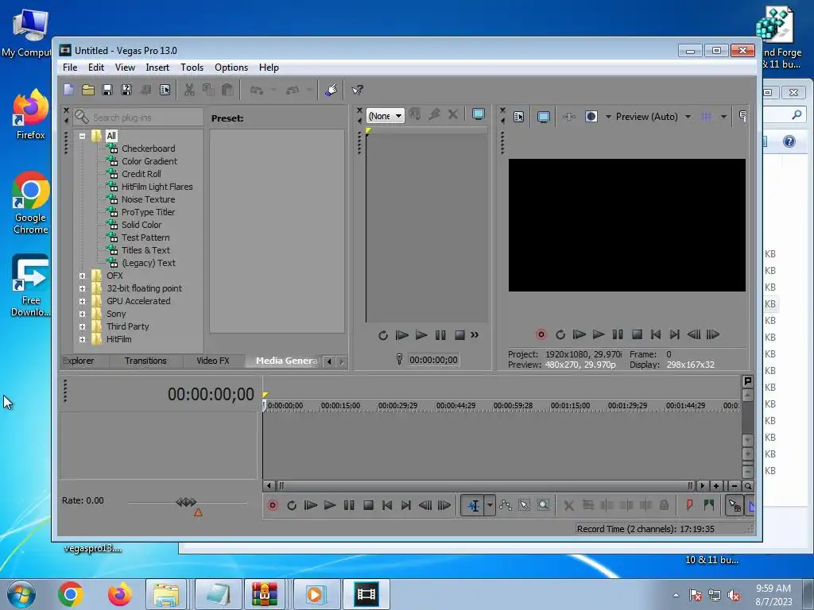Play from start on timeline transport
The height and width of the screenshot is (610, 814).
(x=311, y=505)
